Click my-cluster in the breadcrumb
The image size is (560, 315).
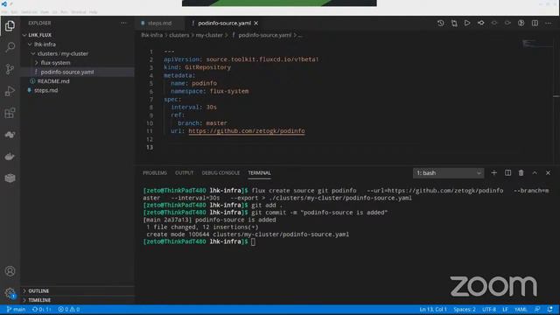pyautogui.click(x=209, y=35)
